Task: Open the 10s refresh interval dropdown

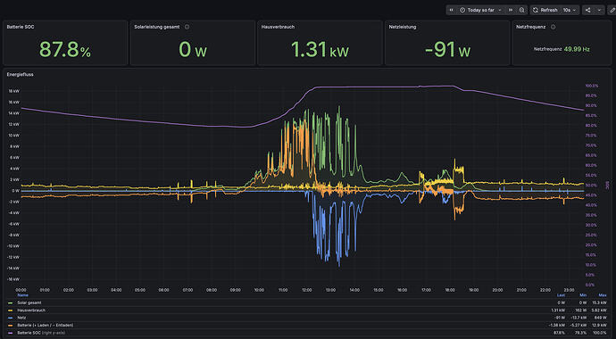Action: coord(570,10)
